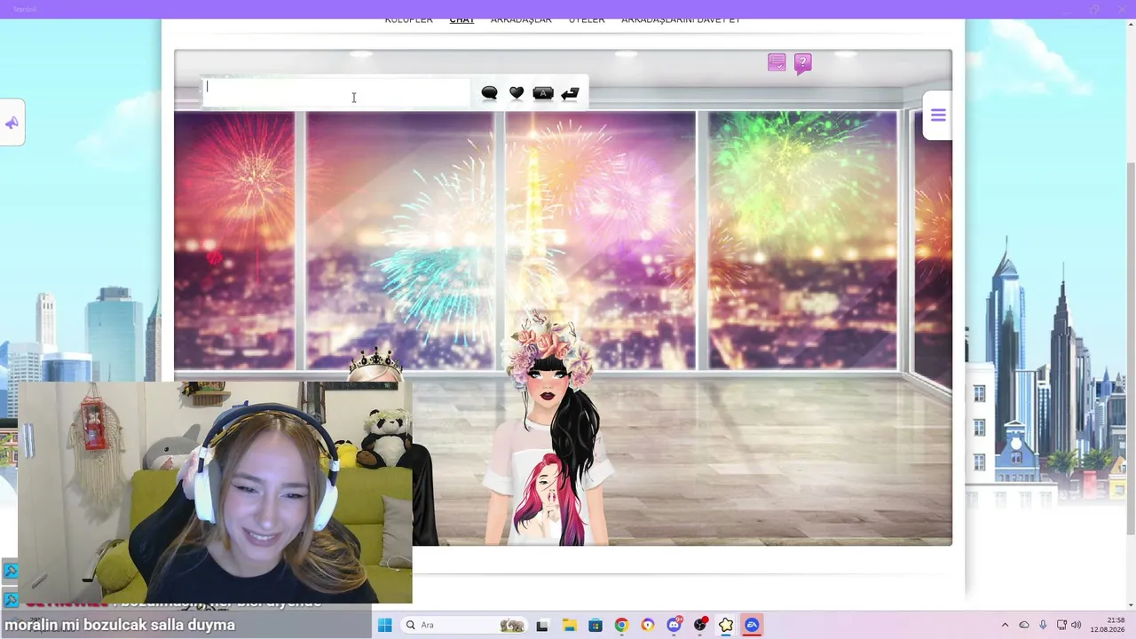The width and height of the screenshot is (1136, 639).
Task: Show hidden system tray icons
Action: click(x=1005, y=625)
